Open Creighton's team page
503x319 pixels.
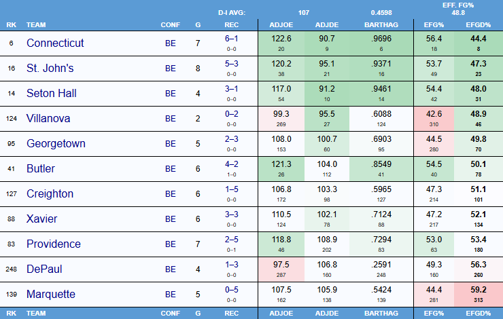pos(50,193)
